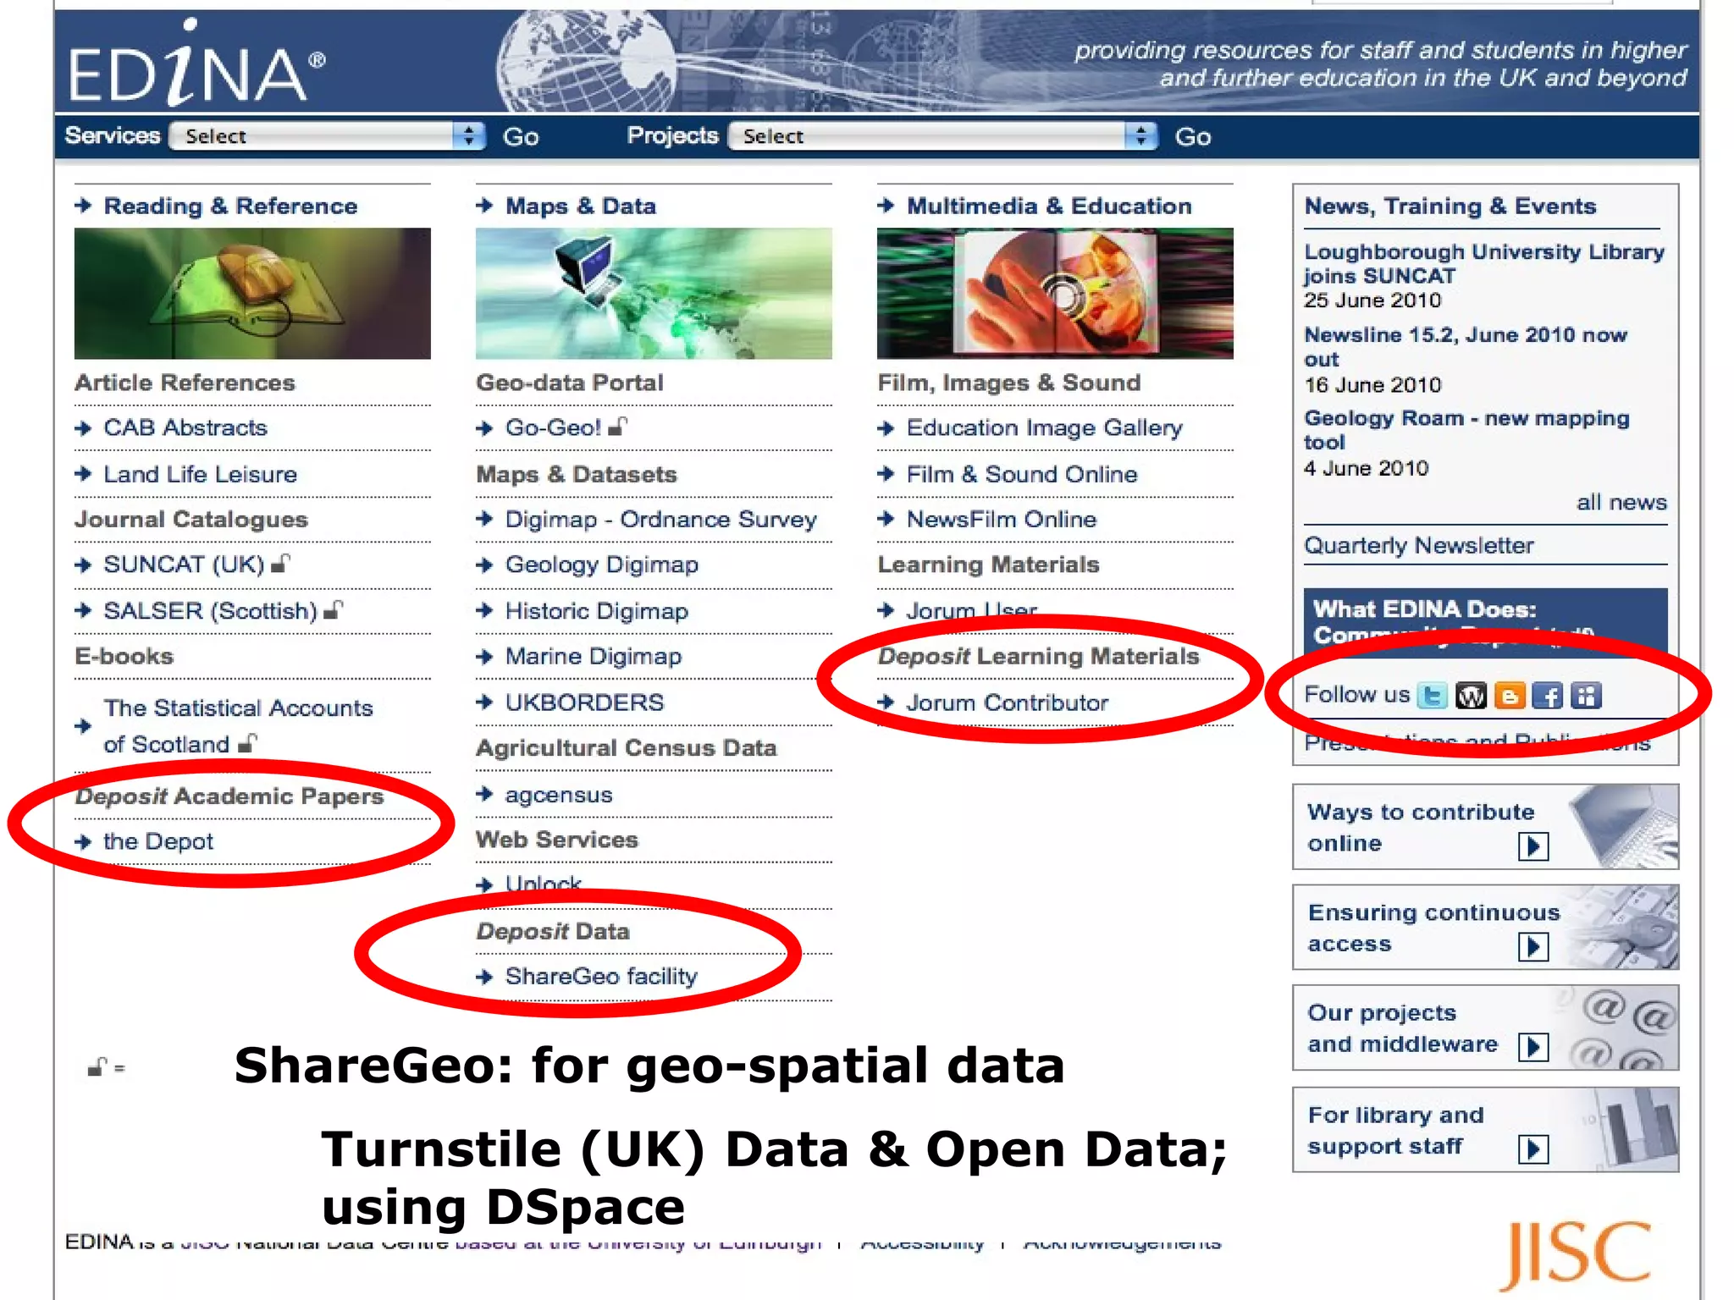Read Geology Roam new mapping tool news
This screenshot has width=1734, height=1300.
click(x=1466, y=430)
